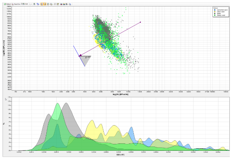Open the dropdown beside the first page icon
232x160 pixels.
[50, 4]
